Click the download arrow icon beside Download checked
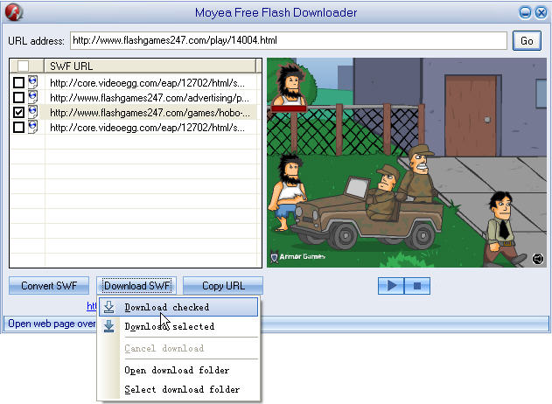This screenshot has height=404, width=552. pos(108,307)
